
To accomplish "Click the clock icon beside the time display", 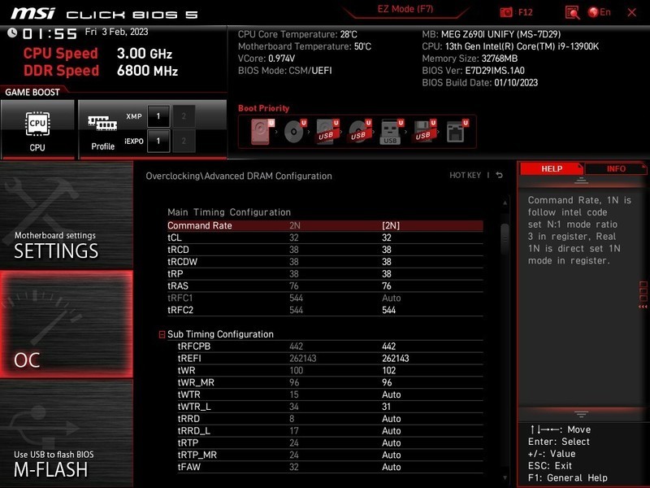I will tap(12, 34).
